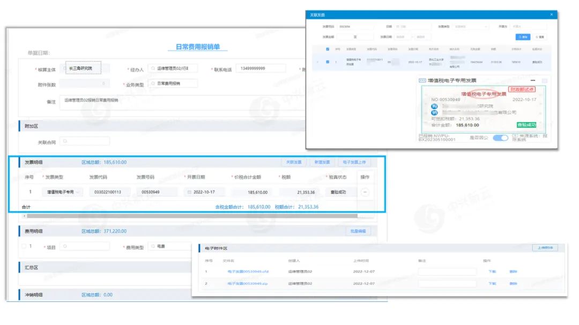579x325 pixels.
Task: Click the 关联发票 button in 发票明细 section
Action: click(x=294, y=162)
